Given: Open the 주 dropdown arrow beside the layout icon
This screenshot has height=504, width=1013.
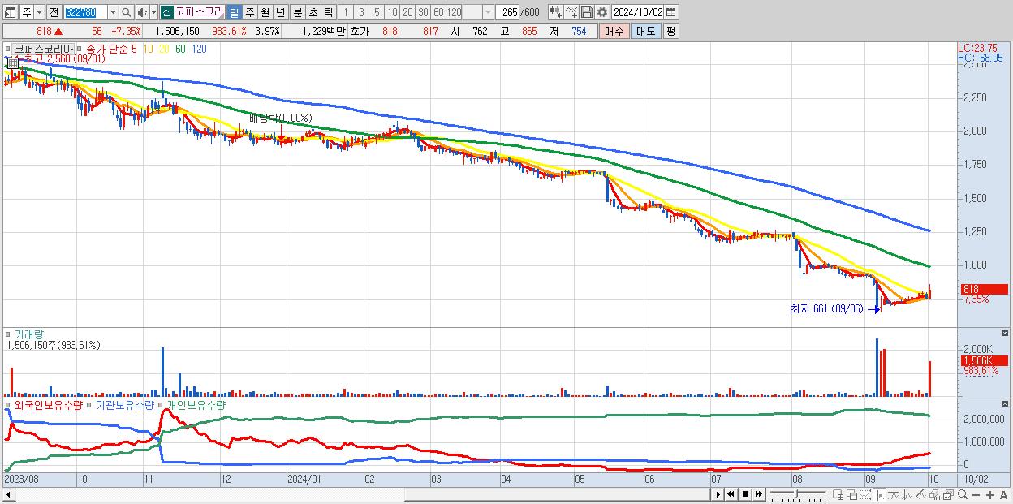Looking at the screenshot, I should pos(40,12).
